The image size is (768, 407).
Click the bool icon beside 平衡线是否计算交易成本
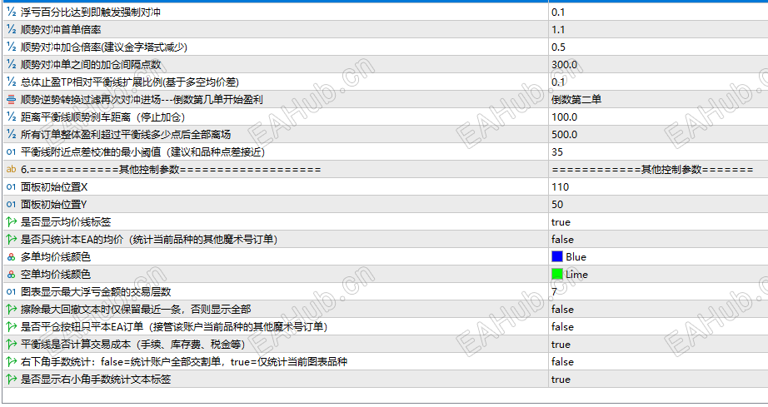[12, 345]
